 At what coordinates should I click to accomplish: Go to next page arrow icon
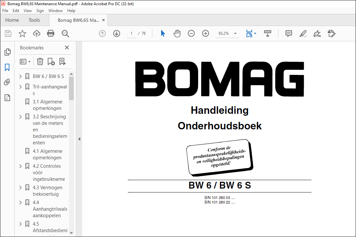point(117,33)
